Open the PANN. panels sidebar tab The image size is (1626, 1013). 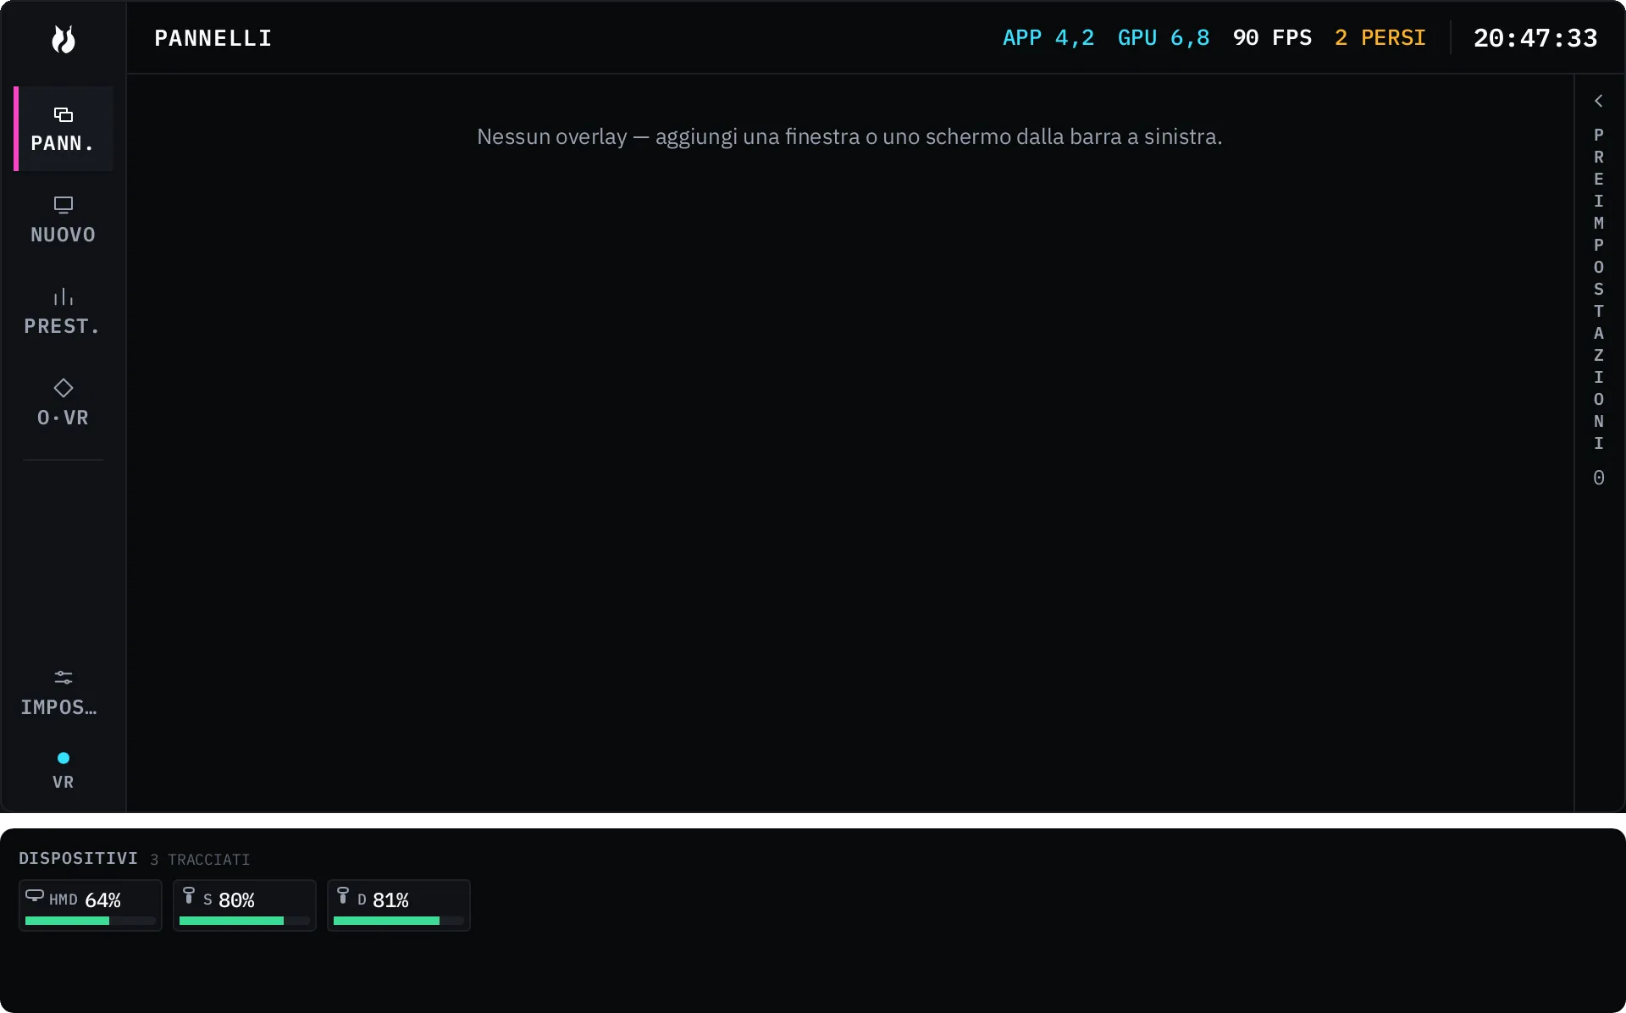tap(64, 129)
